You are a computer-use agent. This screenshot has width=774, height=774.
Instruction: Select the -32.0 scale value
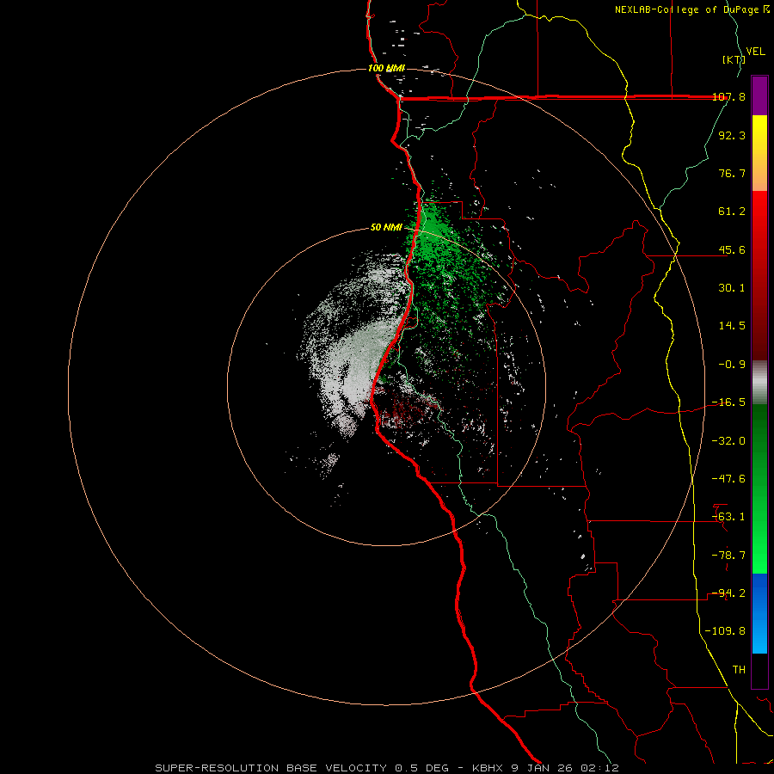[728, 441]
